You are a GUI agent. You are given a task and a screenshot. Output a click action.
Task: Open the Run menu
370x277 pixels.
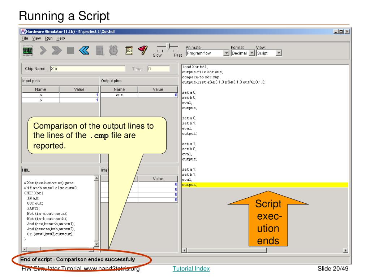pos(49,38)
